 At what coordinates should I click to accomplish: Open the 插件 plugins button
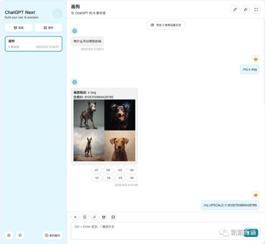tap(48, 28)
